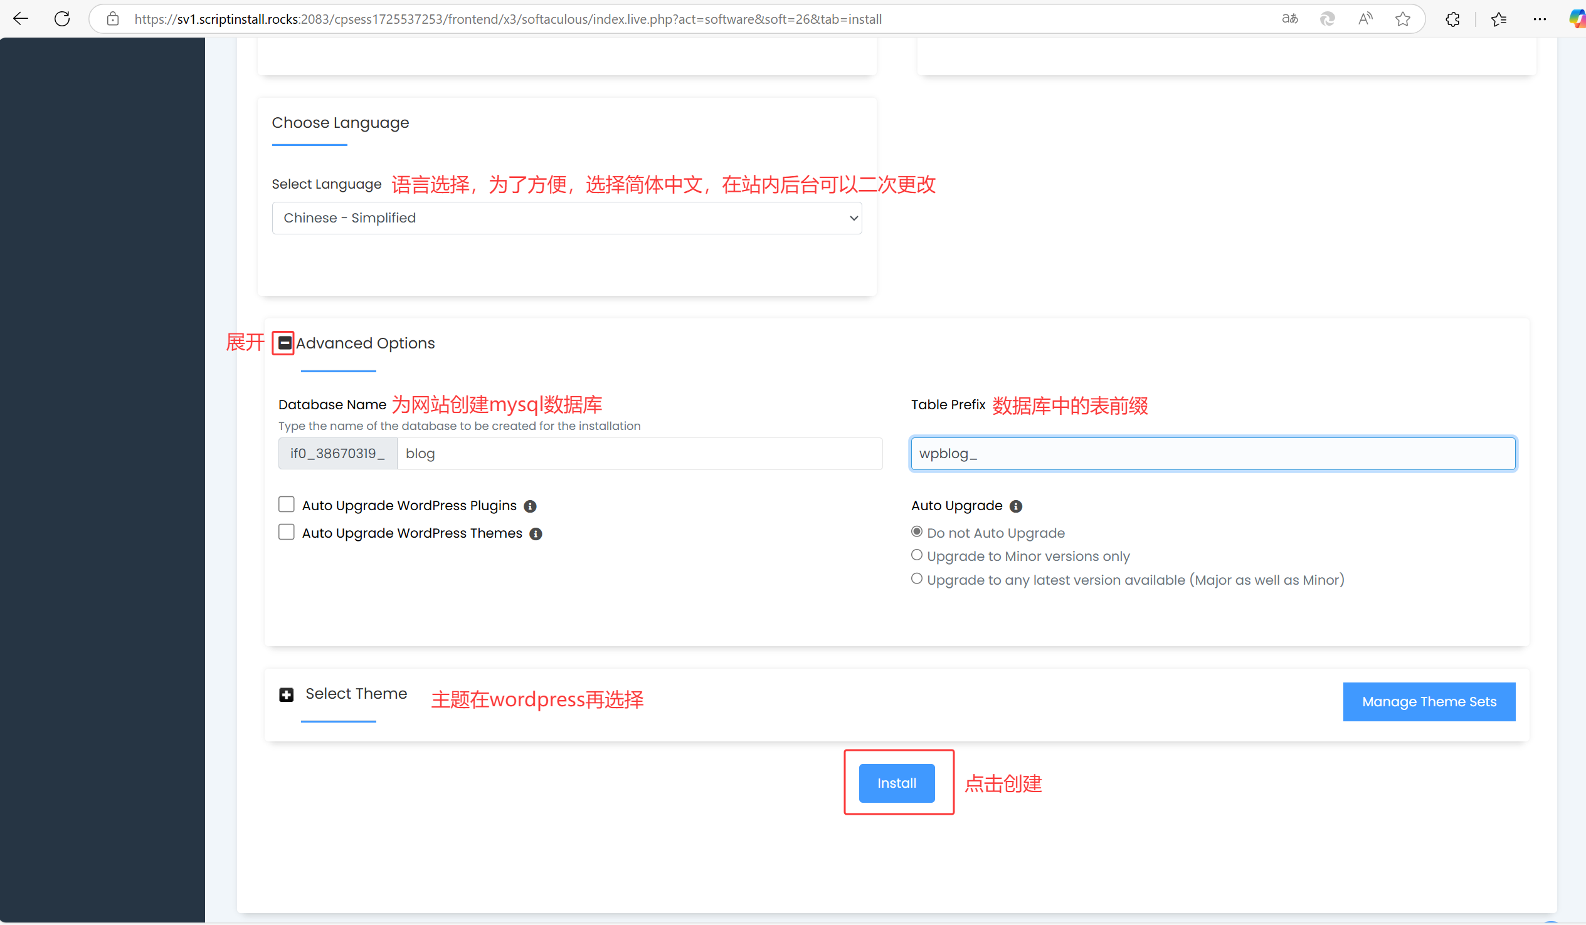This screenshot has height=925, width=1586.
Task: Click info icon beside Auto Upgrade label
Action: [1015, 506]
